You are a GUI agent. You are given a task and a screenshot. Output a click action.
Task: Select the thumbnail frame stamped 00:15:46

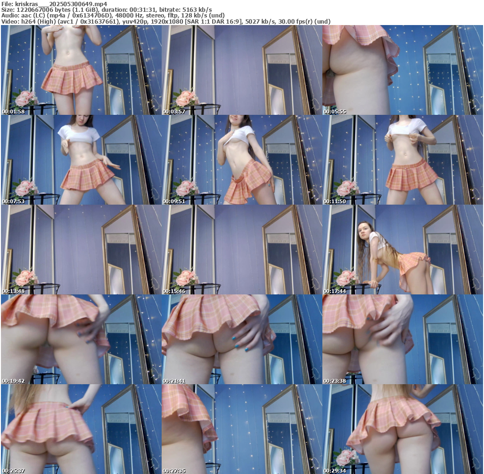point(242,250)
